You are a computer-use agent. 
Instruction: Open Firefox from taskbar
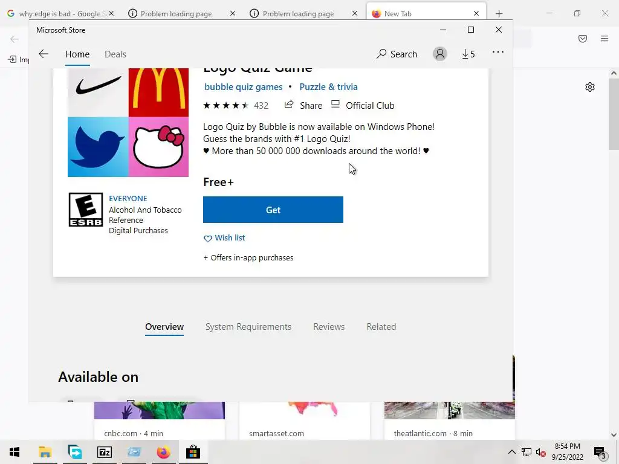pyautogui.click(x=163, y=452)
